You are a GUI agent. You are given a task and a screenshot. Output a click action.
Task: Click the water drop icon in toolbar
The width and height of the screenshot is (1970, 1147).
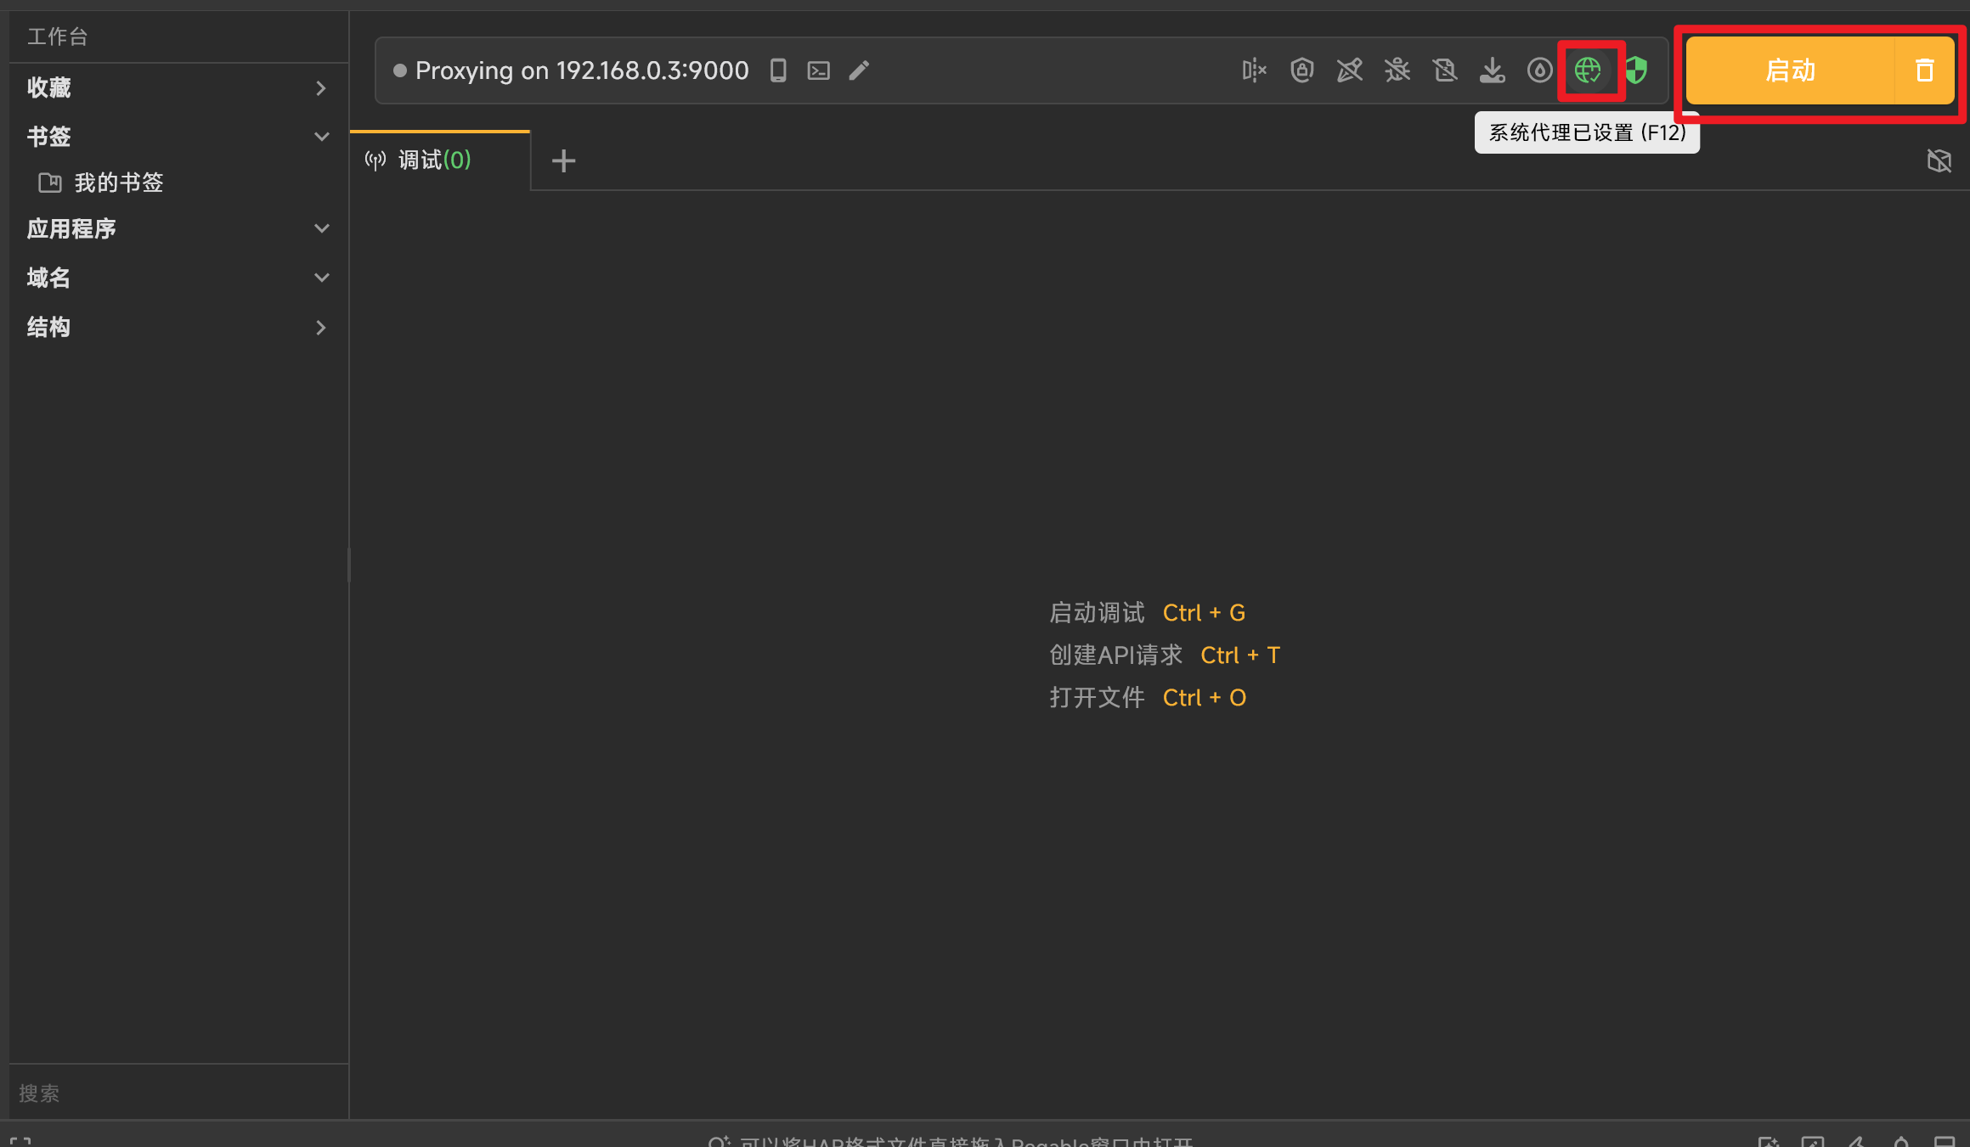[1540, 70]
